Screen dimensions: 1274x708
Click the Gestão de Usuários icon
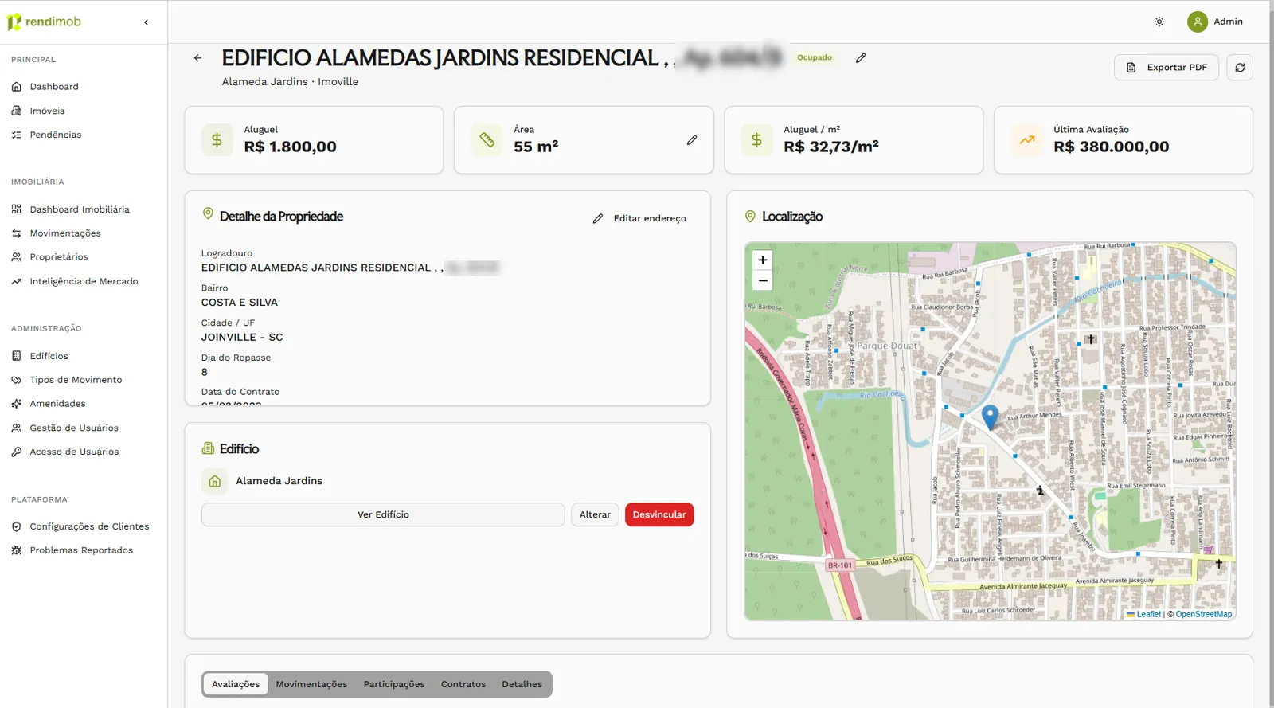[17, 428]
